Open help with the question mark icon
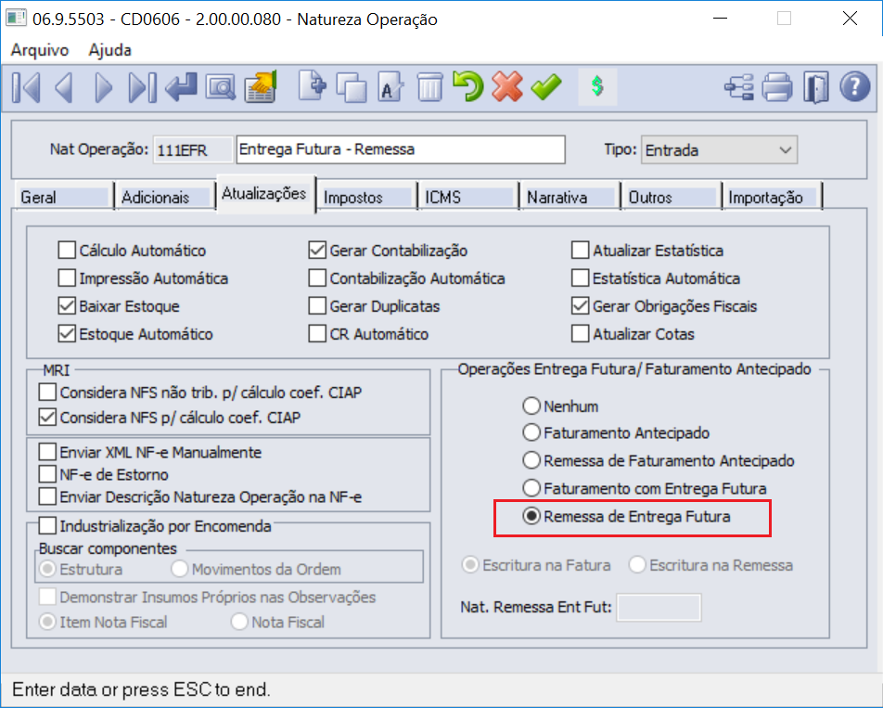The height and width of the screenshot is (708, 883). 855,86
